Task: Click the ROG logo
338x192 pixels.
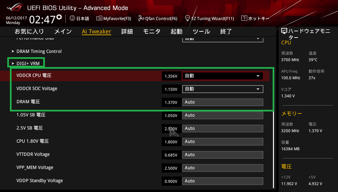Action: coord(15,8)
